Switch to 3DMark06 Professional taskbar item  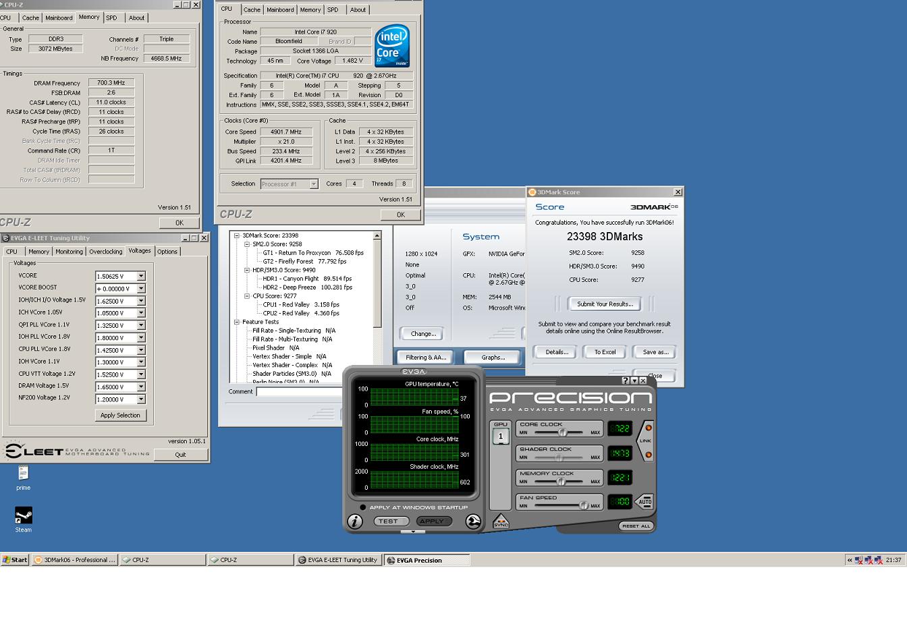click(74, 560)
